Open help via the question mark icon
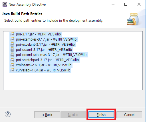The width and height of the screenshot is (149, 126). pos(8,115)
